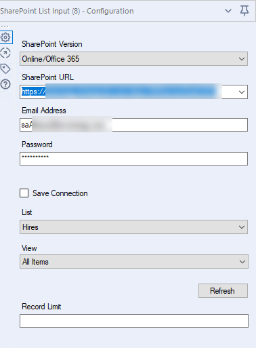The height and width of the screenshot is (348, 256).
Task: Click the Email Address input field
Action: click(x=133, y=125)
